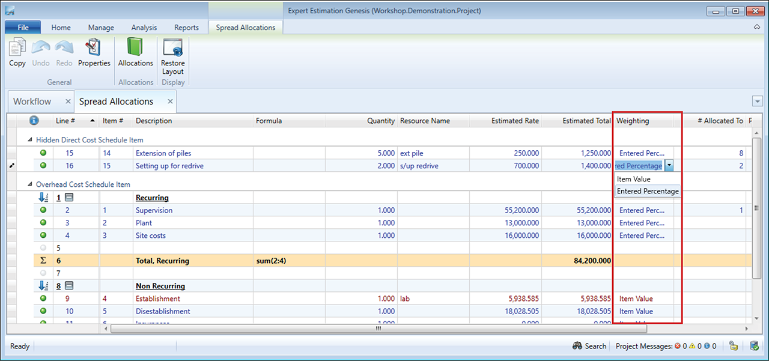Open the File menu button
Image resolution: width=769 pixels, height=361 pixels.
click(x=23, y=28)
